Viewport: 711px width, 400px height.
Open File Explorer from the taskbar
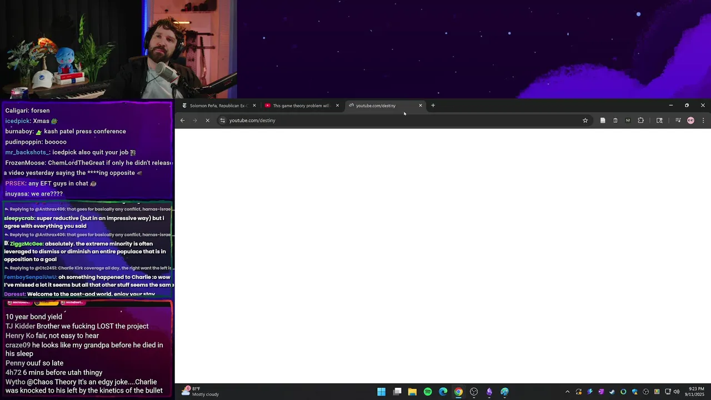click(x=412, y=392)
